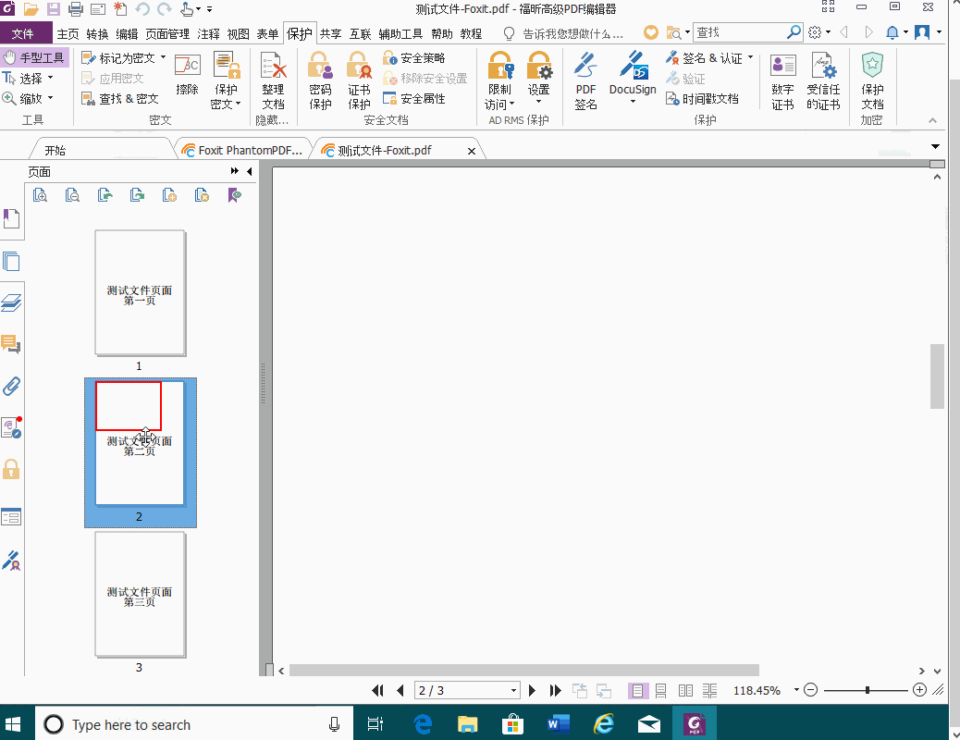Collapse the 页面 panel with arrow
The width and height of the screenshot is (960, 740).
pyautogui.click(x=249, y=171)
